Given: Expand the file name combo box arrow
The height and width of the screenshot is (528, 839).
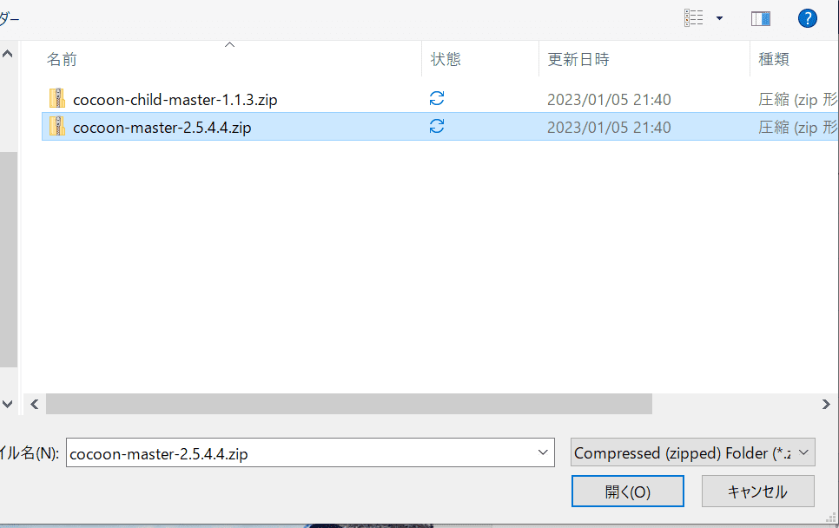Looking at the screenshot, I should tap(543, 452).
